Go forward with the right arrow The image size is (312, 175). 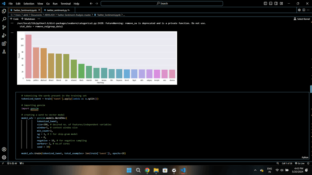(x=97, y=3)
